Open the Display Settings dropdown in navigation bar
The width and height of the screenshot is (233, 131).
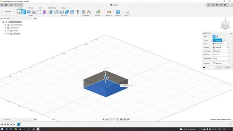[121, 119]
